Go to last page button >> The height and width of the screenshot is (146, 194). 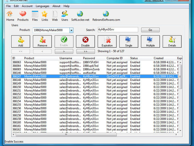coord(86,51)
